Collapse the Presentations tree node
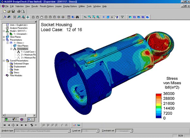Screen dimensions: 190x138 (3, 40)
